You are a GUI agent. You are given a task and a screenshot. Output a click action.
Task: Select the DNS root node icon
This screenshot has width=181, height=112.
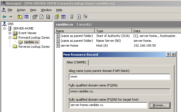pyautogui.click(x=4, y=24)
